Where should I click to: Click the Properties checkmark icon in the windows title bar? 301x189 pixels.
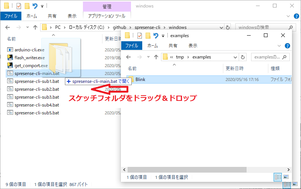(19, 6)
